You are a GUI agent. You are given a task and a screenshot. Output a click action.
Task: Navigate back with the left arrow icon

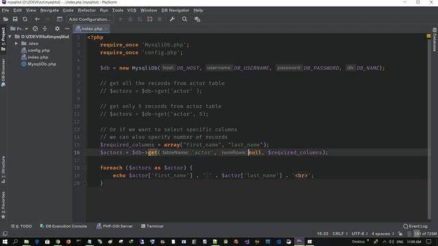tap(37, 19)
